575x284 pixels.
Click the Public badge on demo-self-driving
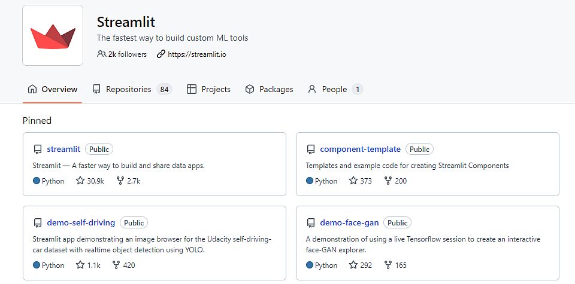[134, 223]
